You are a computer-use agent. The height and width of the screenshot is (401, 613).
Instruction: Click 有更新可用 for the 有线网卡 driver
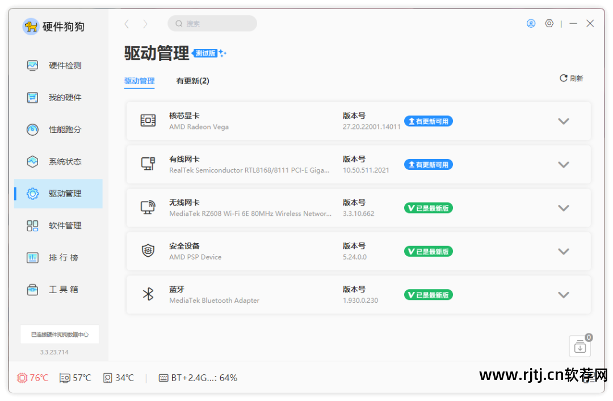click(429, 165)
